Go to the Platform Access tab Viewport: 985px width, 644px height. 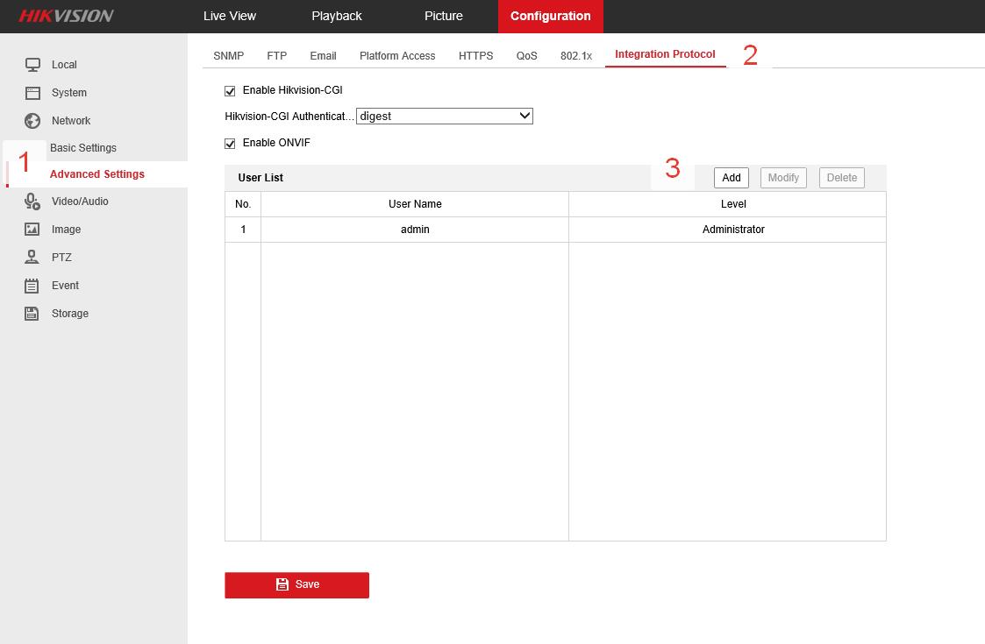(x=397, y=55)
